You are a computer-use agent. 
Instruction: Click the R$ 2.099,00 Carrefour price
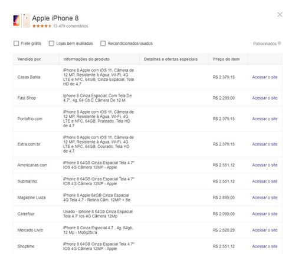[x=224, y=214]
